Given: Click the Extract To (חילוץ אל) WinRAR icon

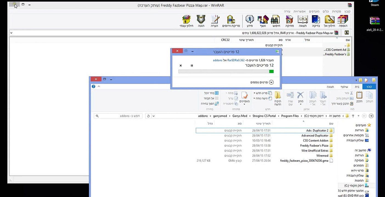Looking at the screenshot, I should click(329, 21).
